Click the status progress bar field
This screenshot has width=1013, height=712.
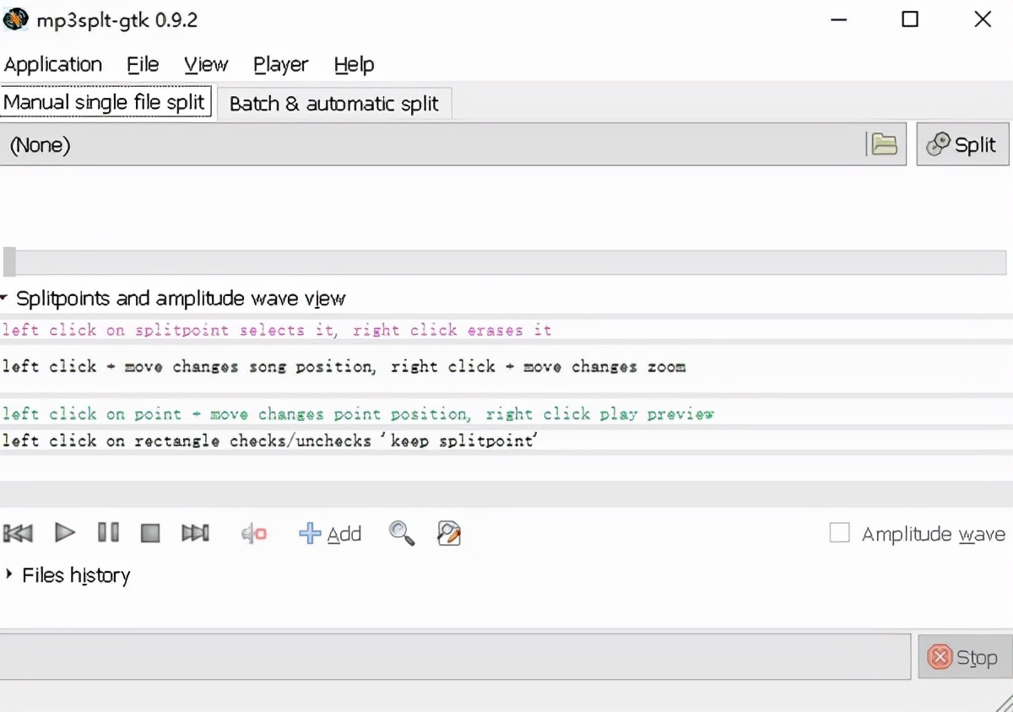(455, 656)
